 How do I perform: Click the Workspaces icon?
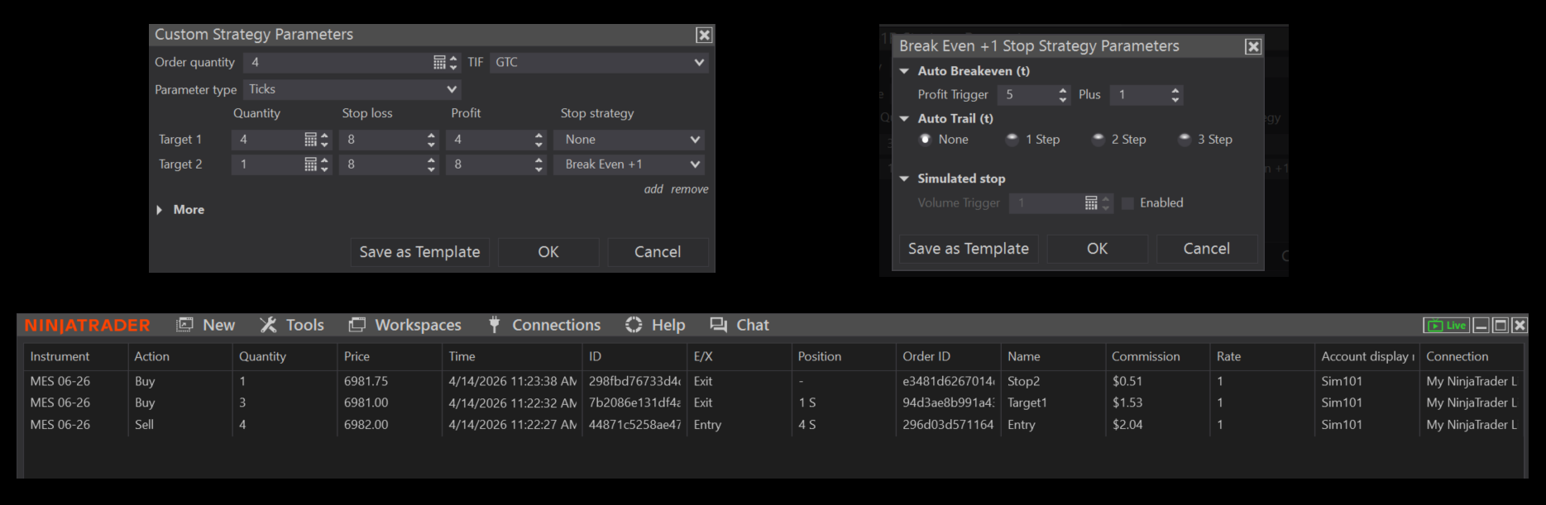tap(357, 325)
